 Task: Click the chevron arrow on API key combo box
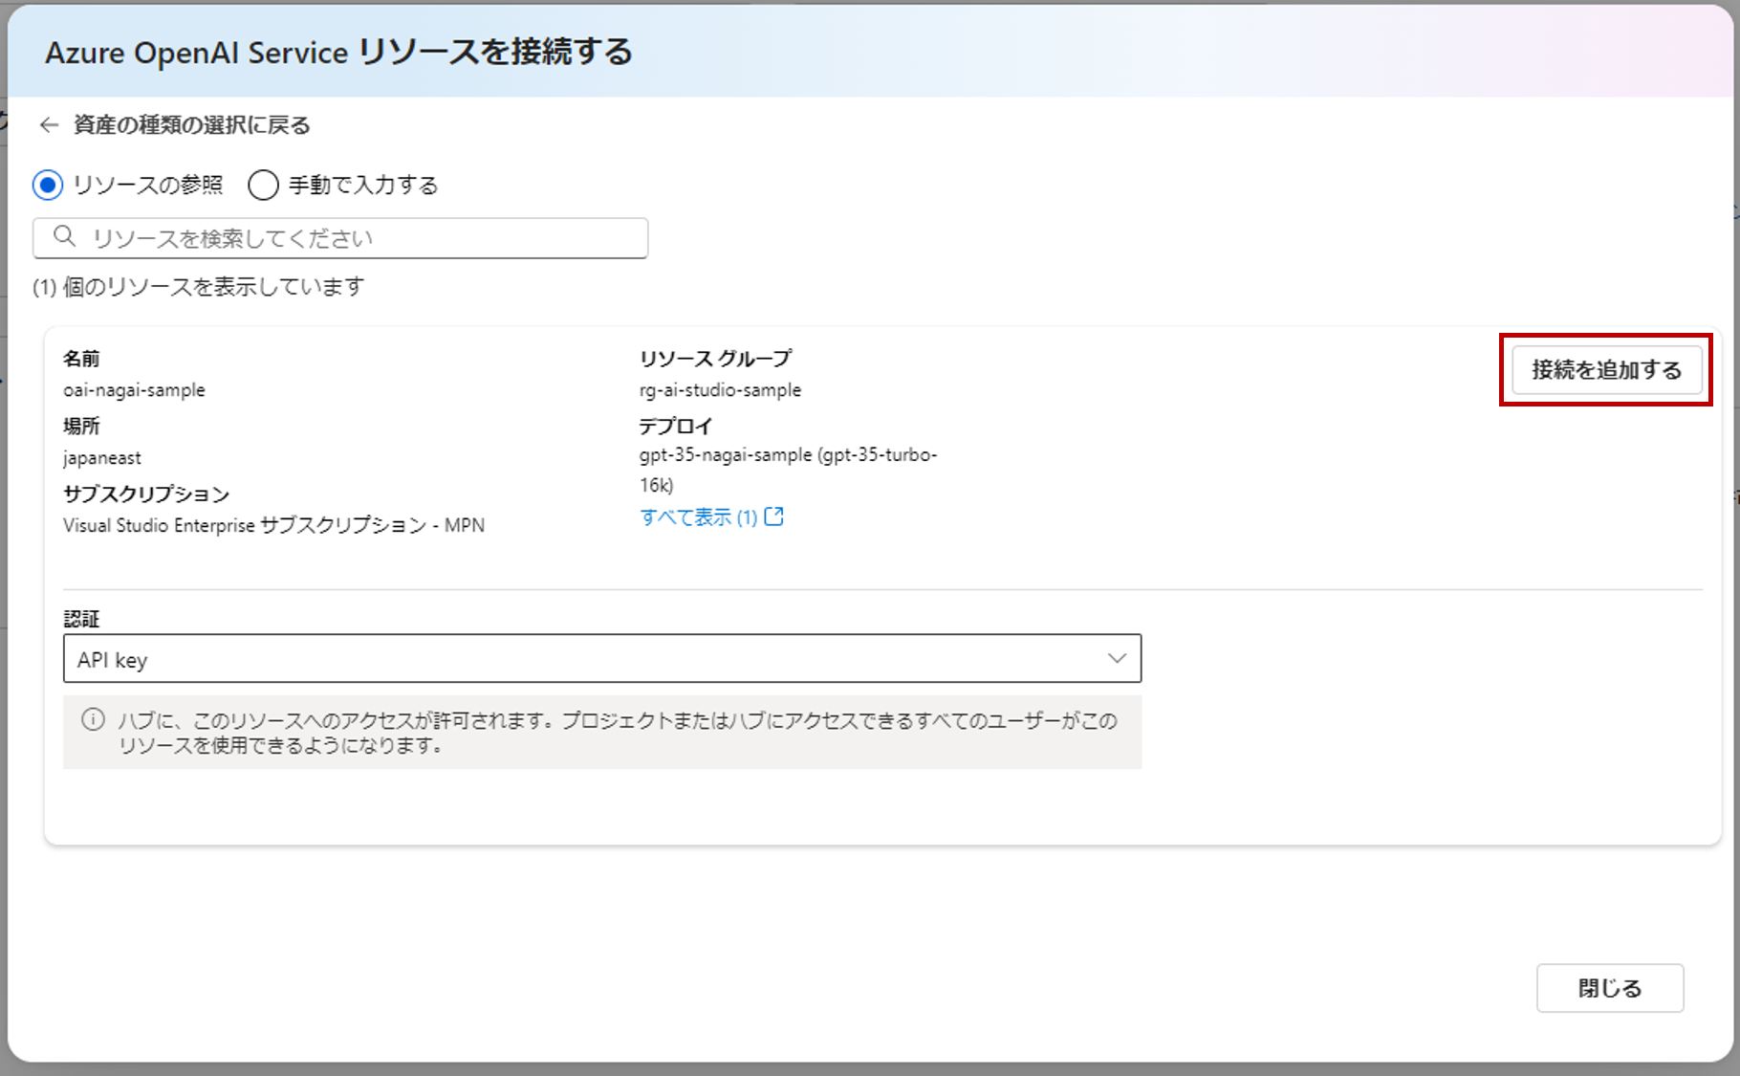(1117, 658)
